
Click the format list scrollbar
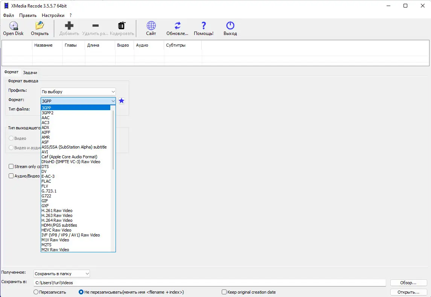tap(113, 140)
